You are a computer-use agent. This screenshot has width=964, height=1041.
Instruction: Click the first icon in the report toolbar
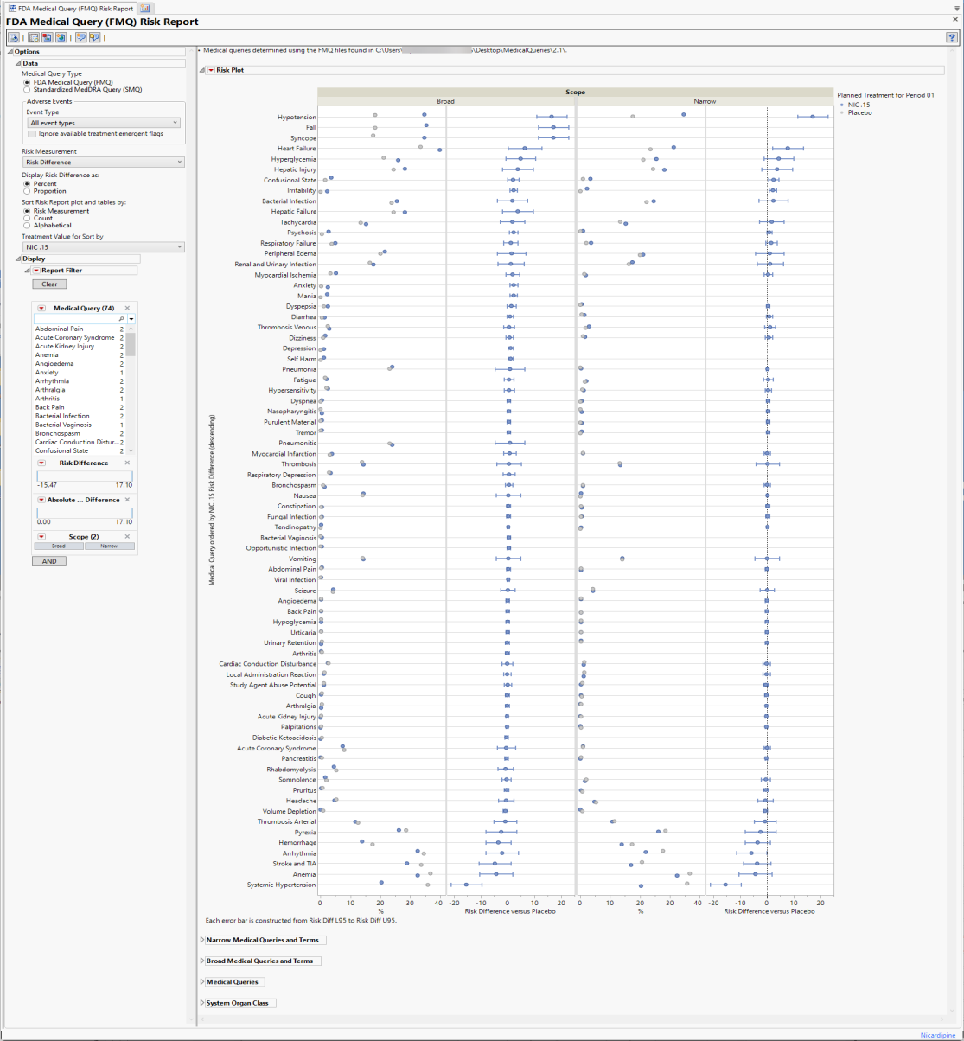click(x=12, y=37)
